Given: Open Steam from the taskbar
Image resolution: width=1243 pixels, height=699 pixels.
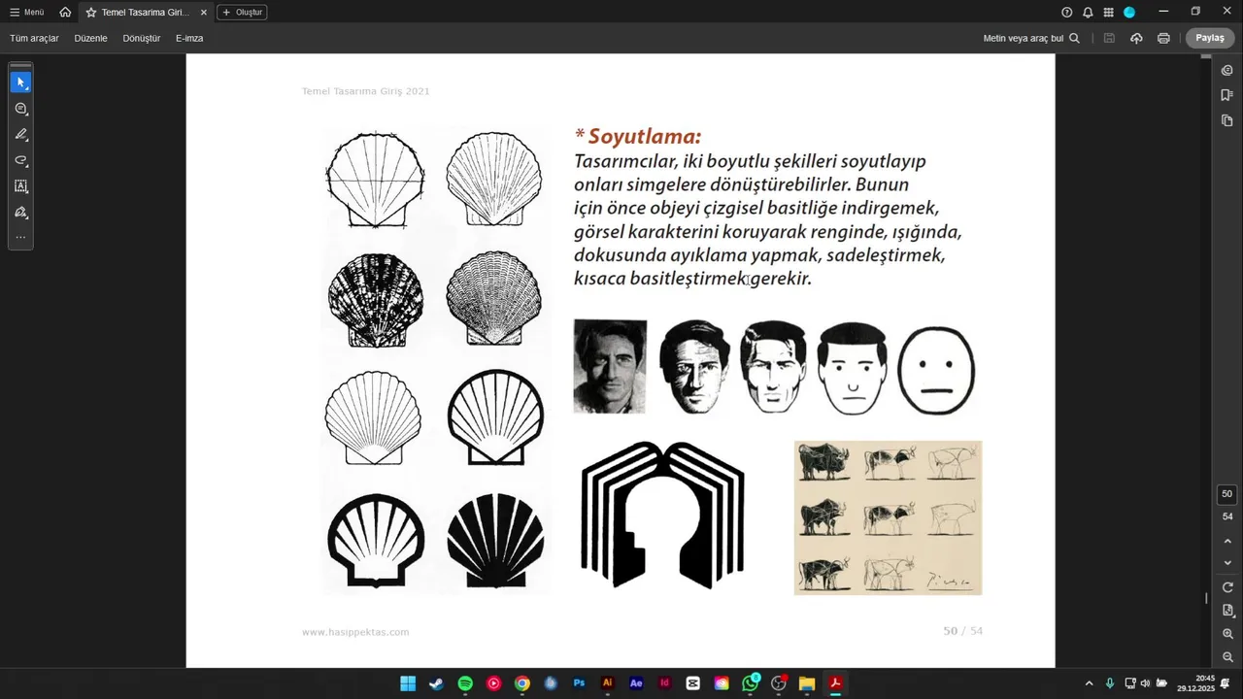Looking at the screenshot, I should (x=437, y=683).
